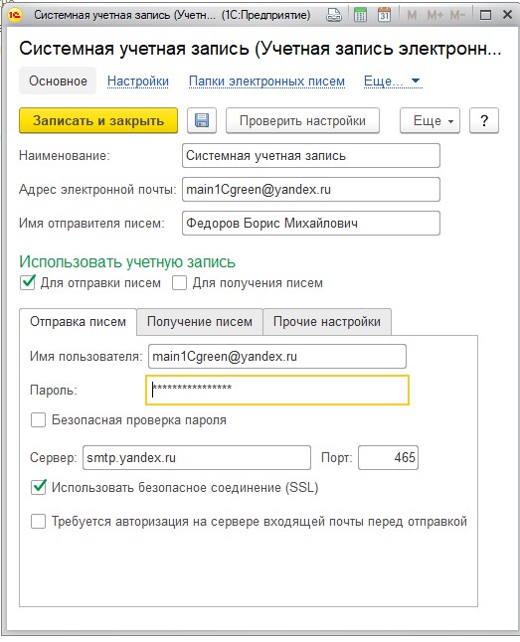Viewport: 520px width, 642px height.
Task: Click the 'Наименование' input field
Action: [x=311, y=156]
